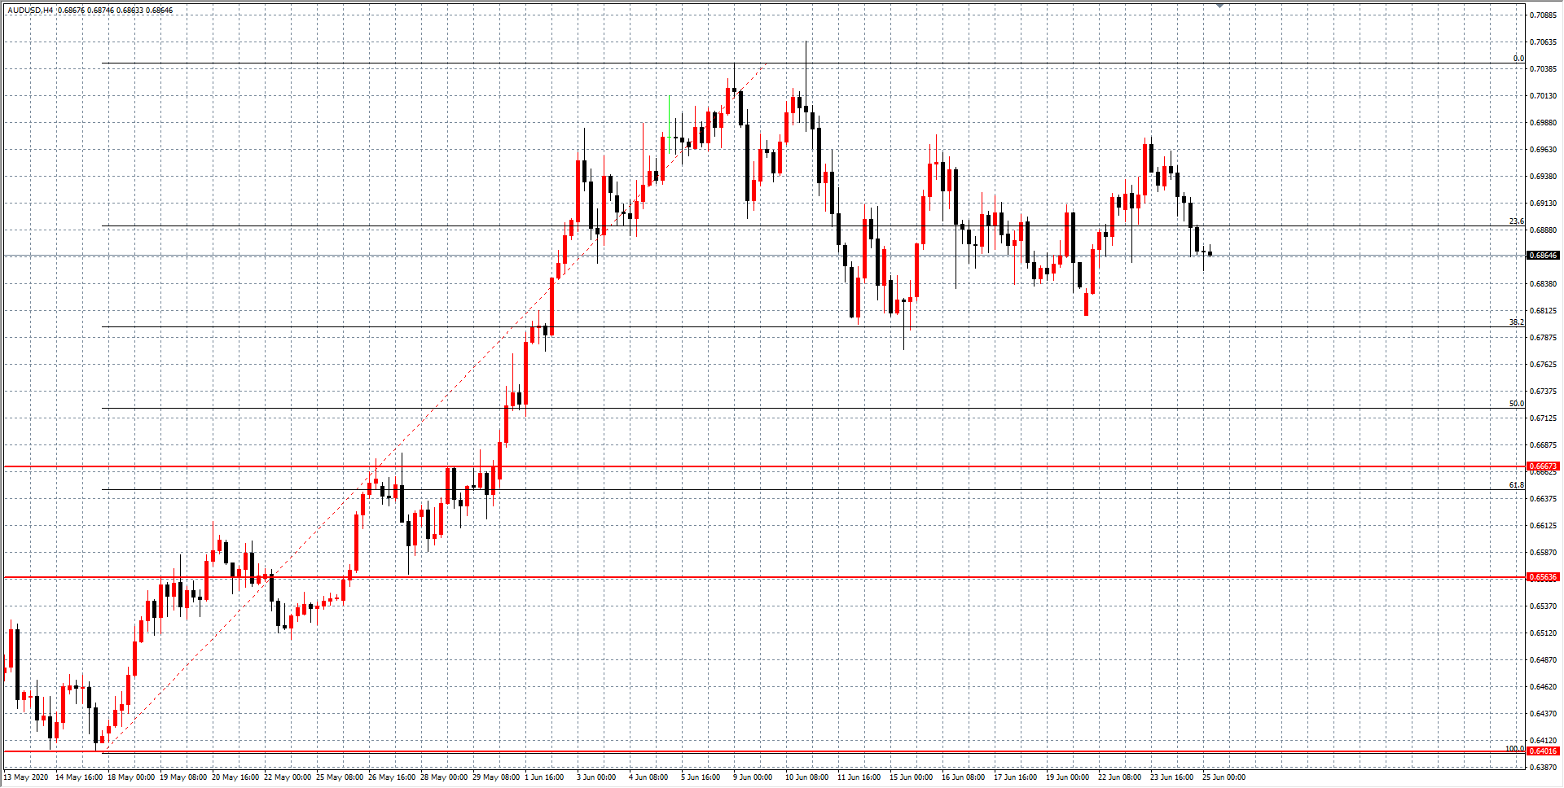The image size is (1564, 788).
Task: Click the 20 May 16:00 time label
Action: (x=235, y=777)
